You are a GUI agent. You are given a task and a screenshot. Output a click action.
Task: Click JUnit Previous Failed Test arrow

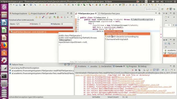(40, 17)
